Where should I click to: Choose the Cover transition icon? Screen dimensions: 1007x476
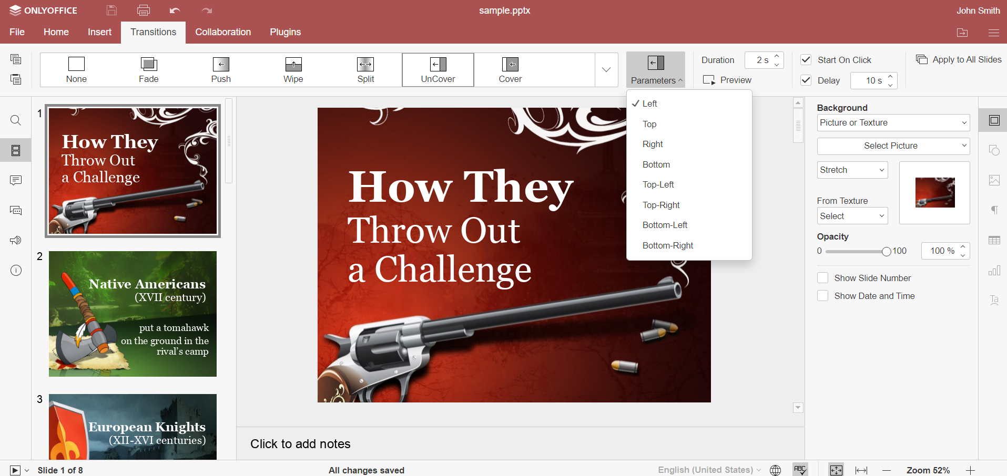coord(510,70)
